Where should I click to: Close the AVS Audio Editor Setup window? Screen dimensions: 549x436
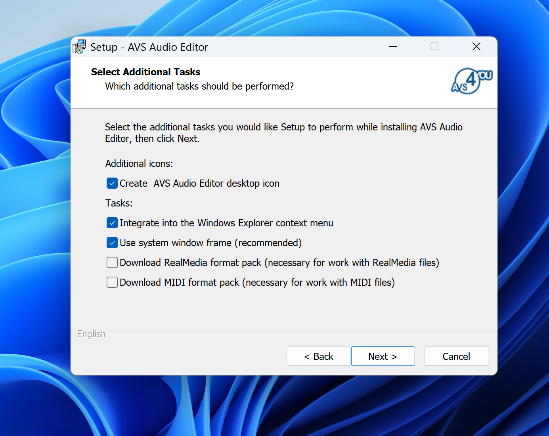476,47
